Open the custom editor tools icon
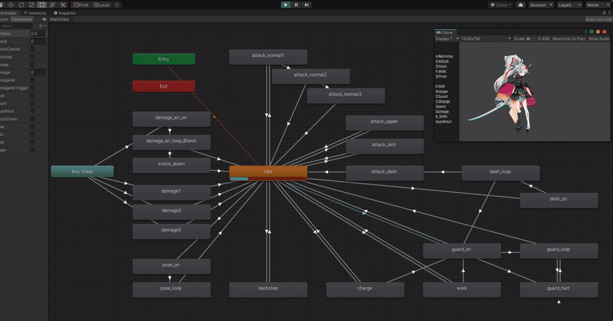The height and width of the screenshot is (321, 613). pos(63,5)
